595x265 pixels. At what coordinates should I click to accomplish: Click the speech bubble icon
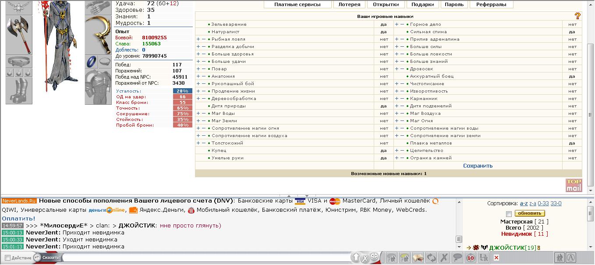[457, 258]
